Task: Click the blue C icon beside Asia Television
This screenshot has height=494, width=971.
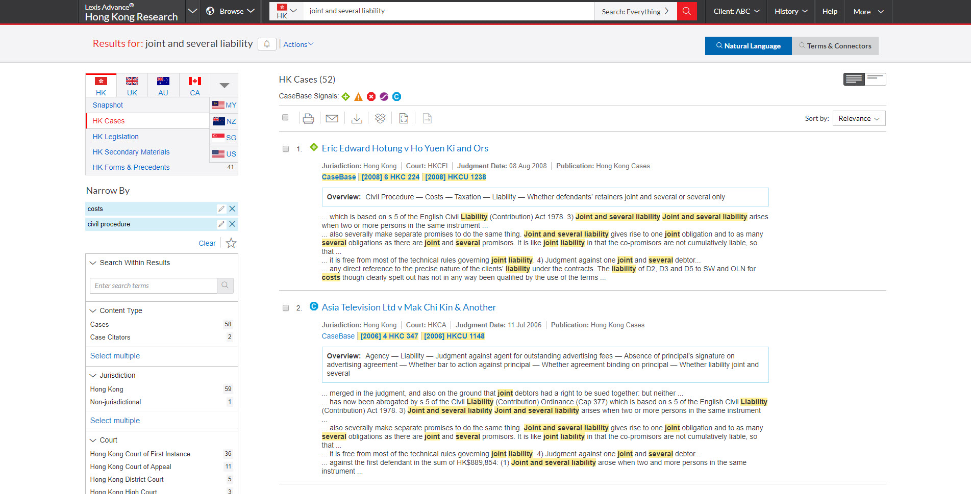Action: click(314, 306)
